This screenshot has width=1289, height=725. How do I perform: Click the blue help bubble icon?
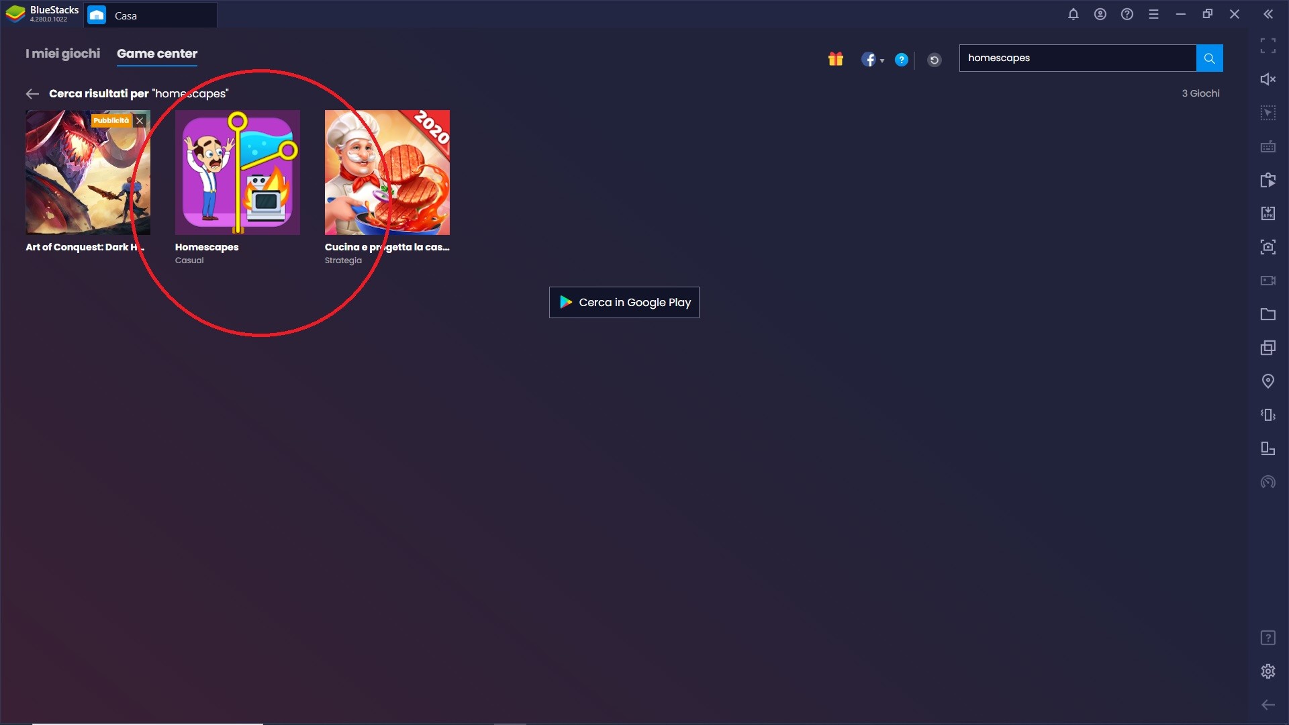[902, 60]
